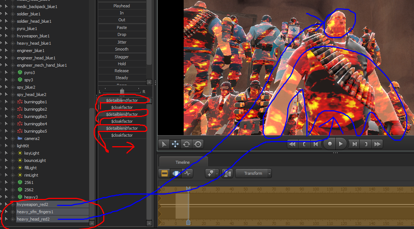
Task: Apply the Smooth preset
Action: (x=122, y=49)
